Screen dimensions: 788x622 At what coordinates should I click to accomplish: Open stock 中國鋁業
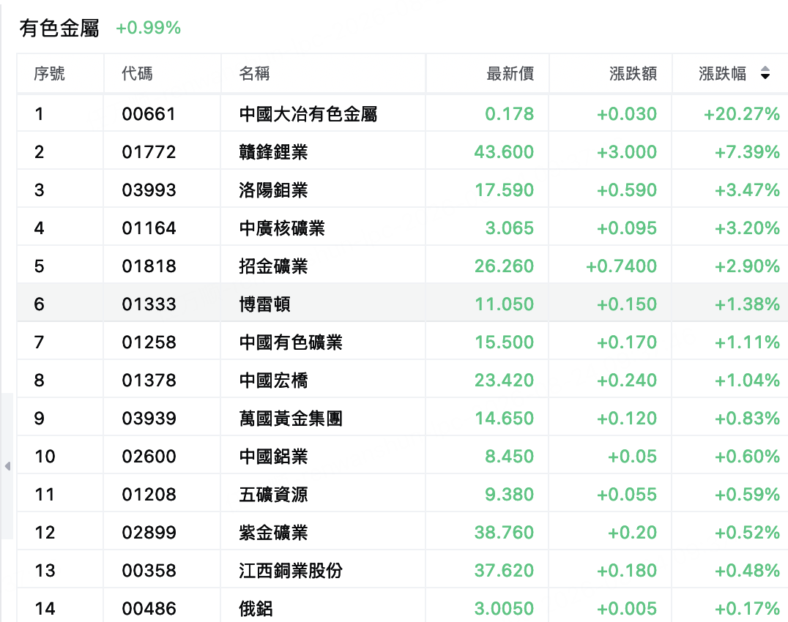pyautogui.click(x=273, y=457)
